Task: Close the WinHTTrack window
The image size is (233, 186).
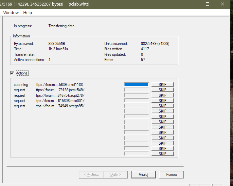Action: (x=223, y=4)
